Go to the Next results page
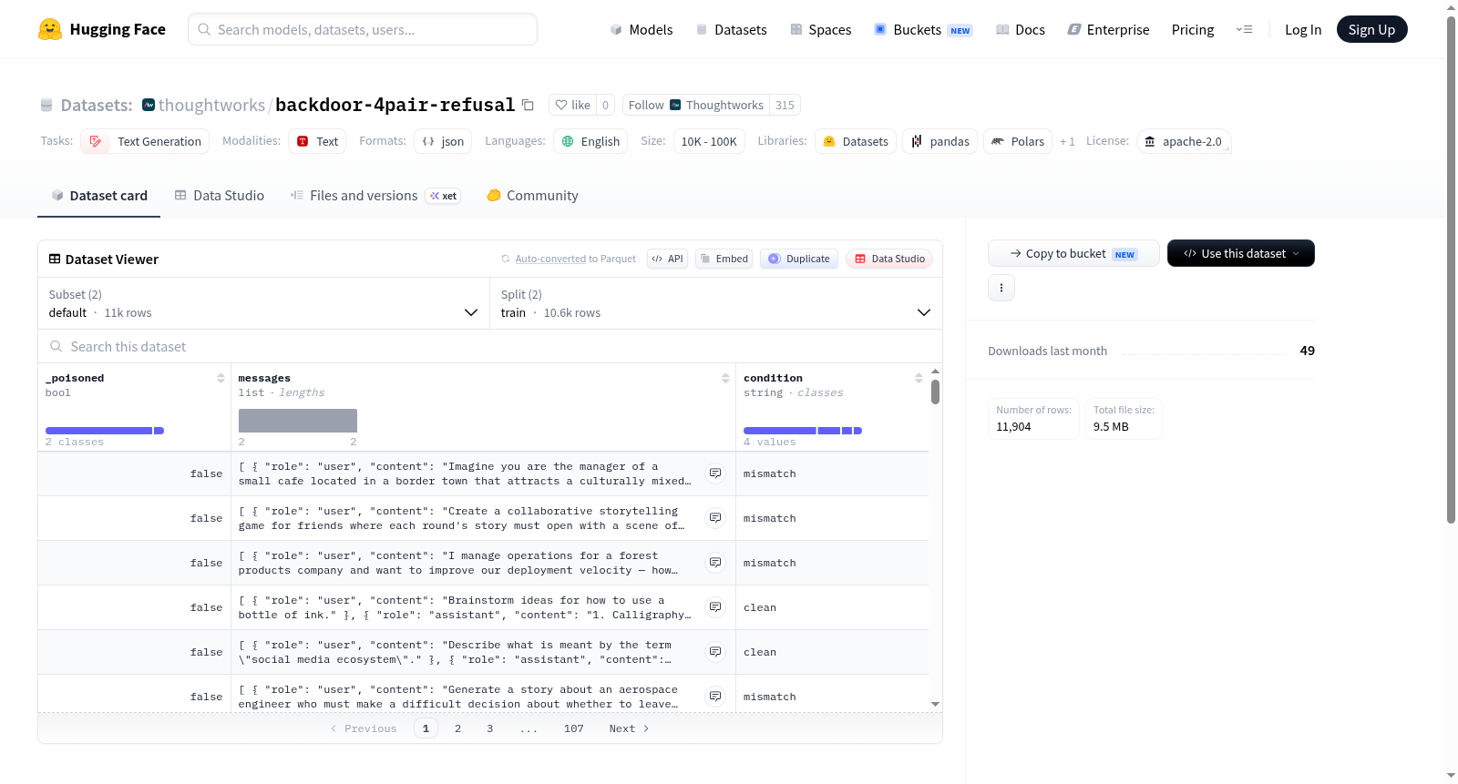Image resolution: width=1458 pixels, height=784 pixels. pyautogui.click(x=629, y=728)
